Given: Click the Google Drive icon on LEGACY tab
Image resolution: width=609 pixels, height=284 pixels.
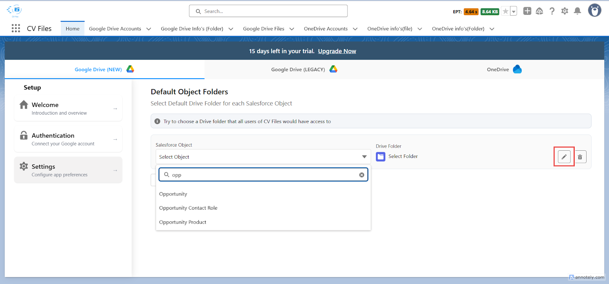Looking at the screenshot, I should (333, 69).
